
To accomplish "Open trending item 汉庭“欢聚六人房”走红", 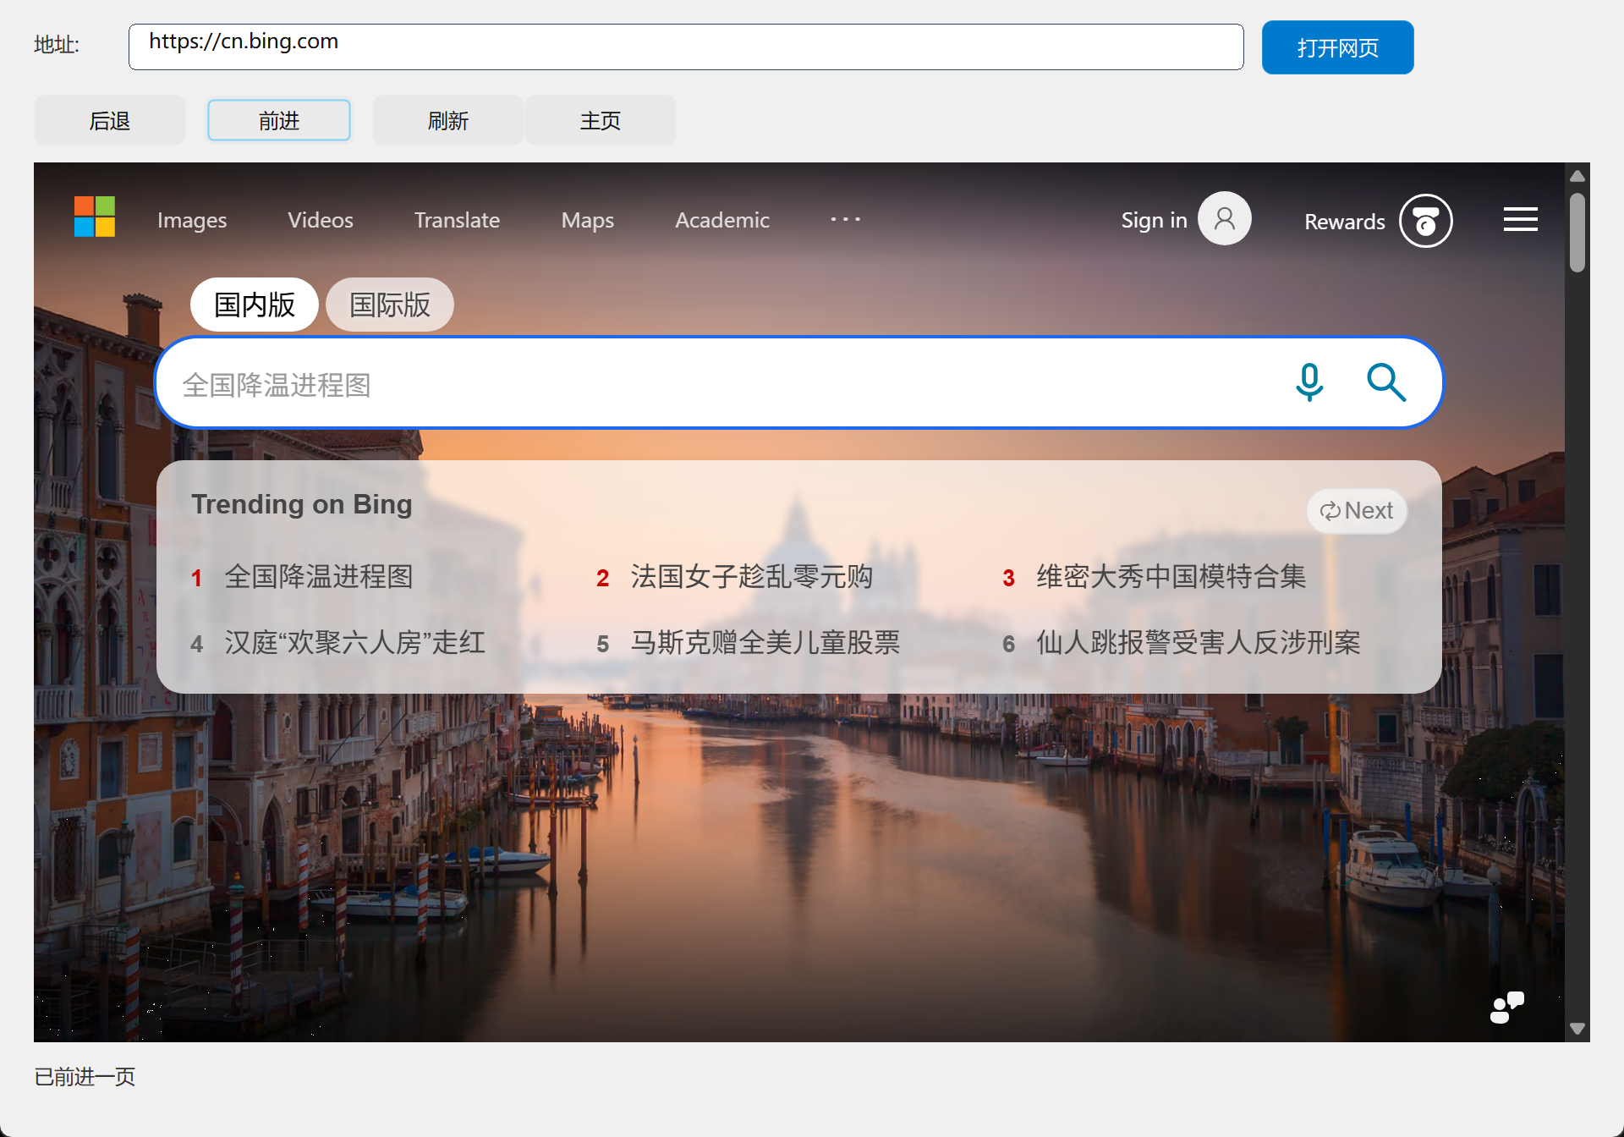I will pos(355,642).
